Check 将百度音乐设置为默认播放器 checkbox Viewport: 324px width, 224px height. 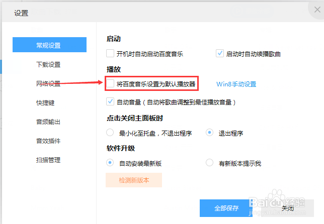click(x=110, y=83)
